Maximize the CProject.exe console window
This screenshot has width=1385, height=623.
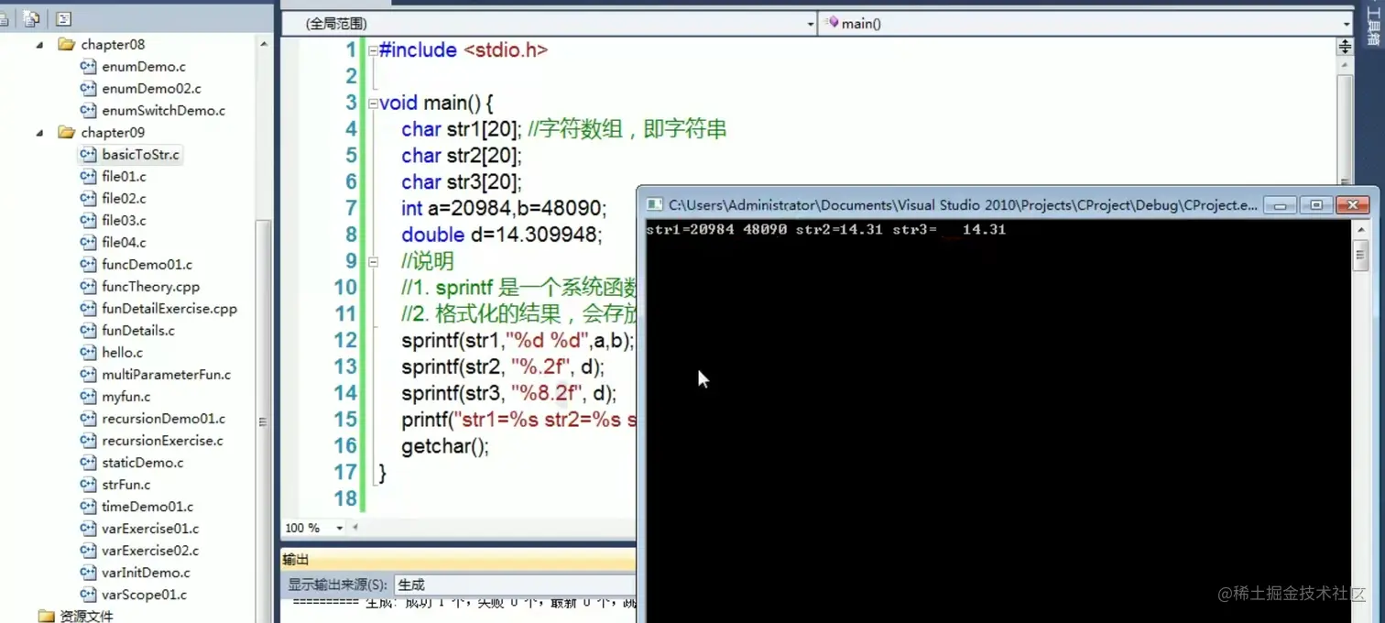(1315, 205)
